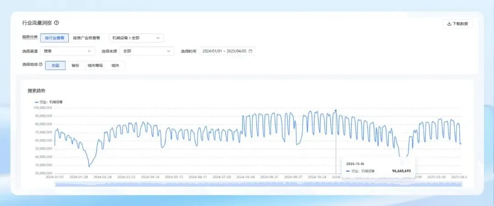
Task: Click the help icon beside 行业流量洞察 title
Action: pyautogui.click(x=56, y=23)
